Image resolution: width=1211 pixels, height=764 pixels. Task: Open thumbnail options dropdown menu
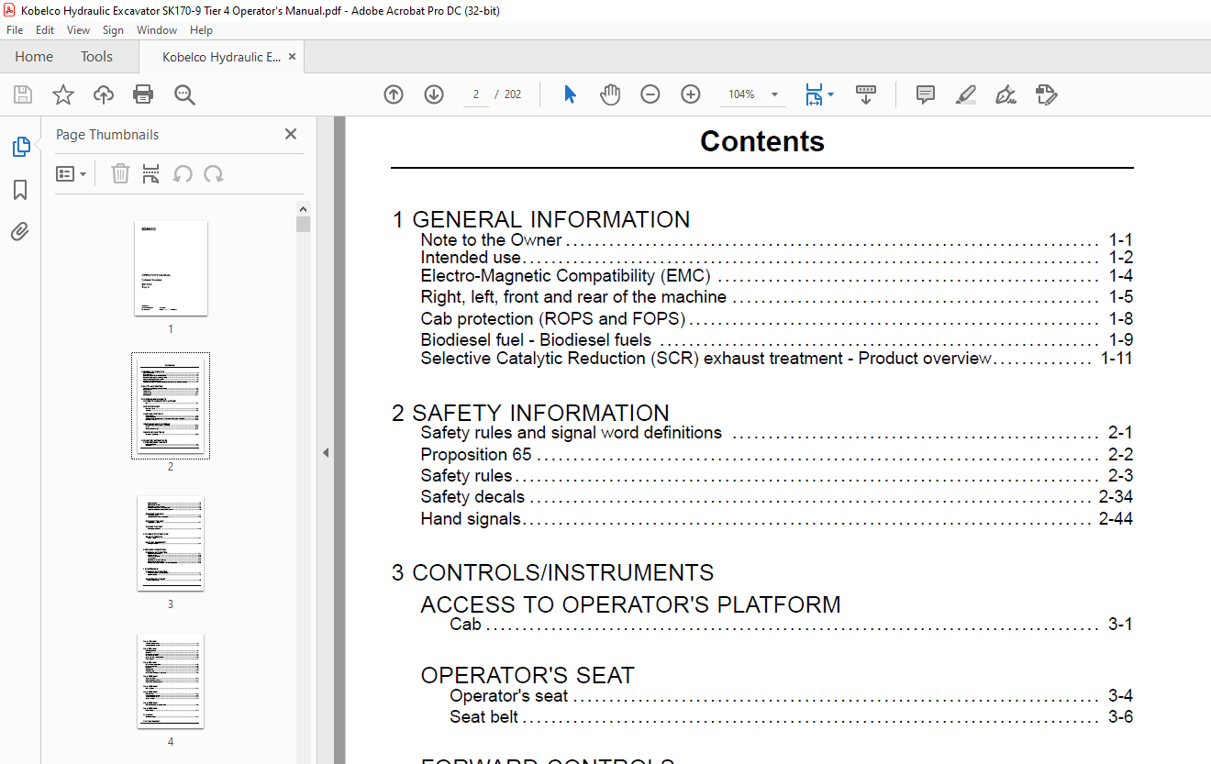71,173
